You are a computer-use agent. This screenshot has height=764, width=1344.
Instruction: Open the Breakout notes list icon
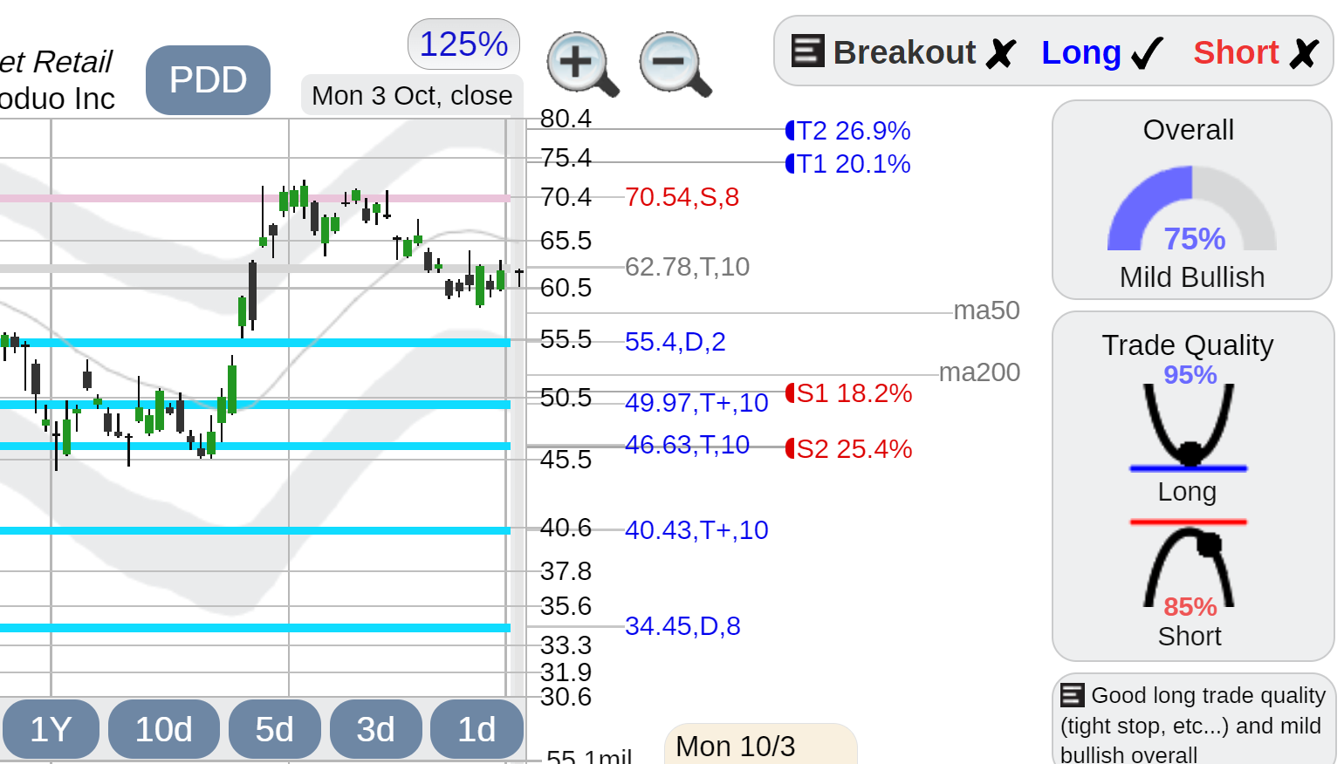click(x=807, y=51)
